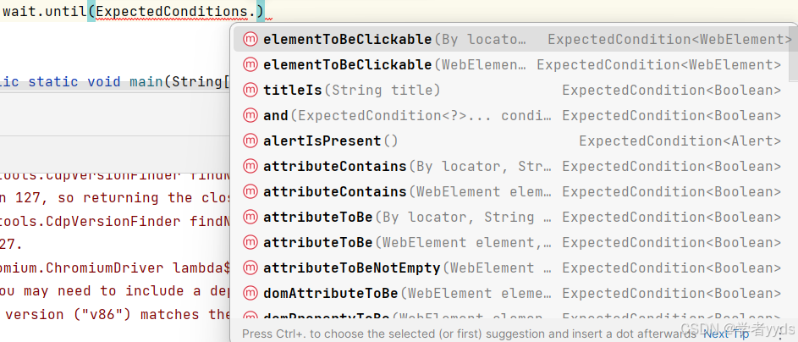Click method icon beside titleIs suggestion
Image resolution: width=798 pixels, height=342 pixels.
250,90
